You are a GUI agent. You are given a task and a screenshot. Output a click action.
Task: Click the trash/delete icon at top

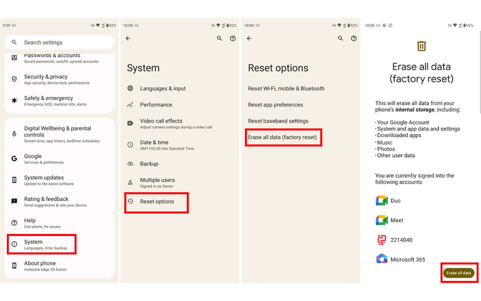[420, 46]
